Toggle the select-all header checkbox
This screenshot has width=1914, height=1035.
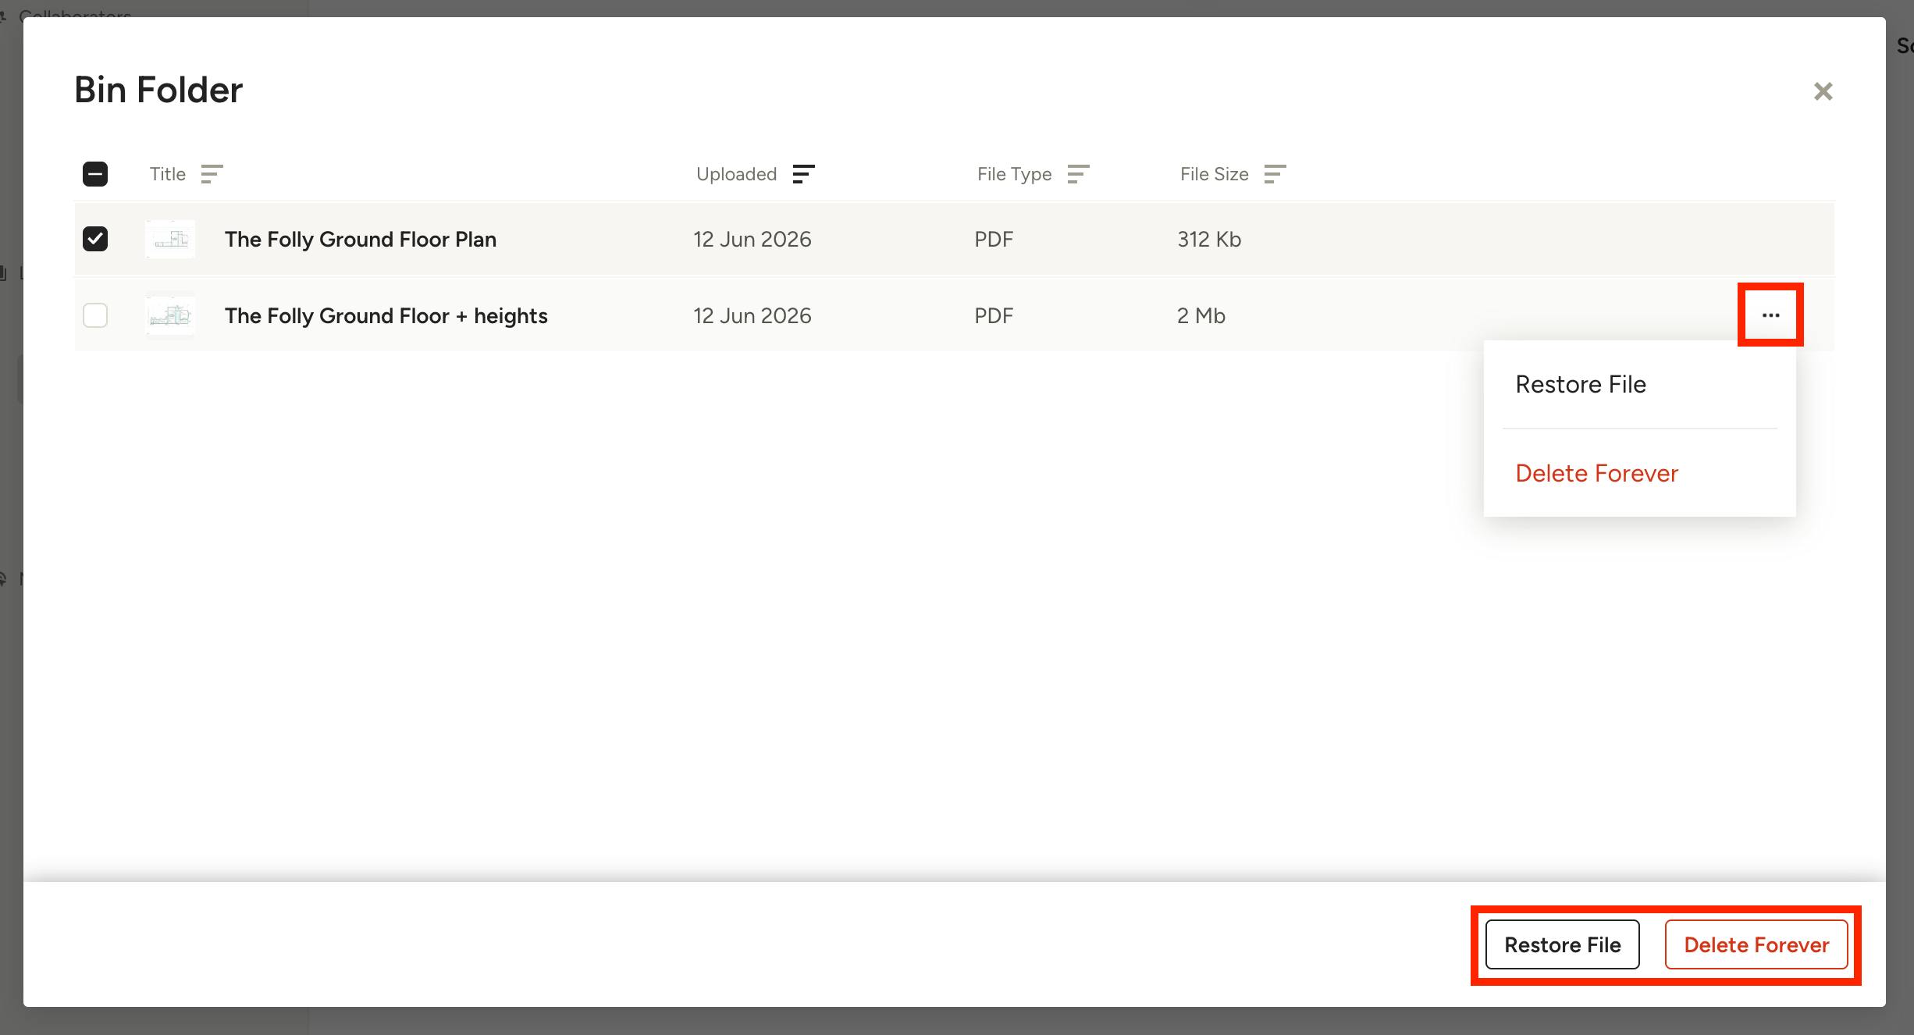[x=95, y=174]
